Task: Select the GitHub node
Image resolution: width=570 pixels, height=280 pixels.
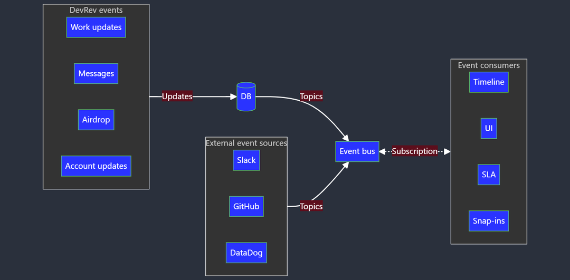Action: (x=246, y=206)
